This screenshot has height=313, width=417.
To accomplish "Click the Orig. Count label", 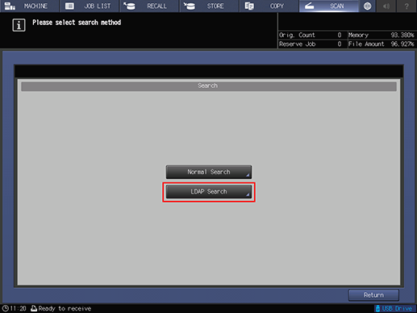I will point(297,35).
